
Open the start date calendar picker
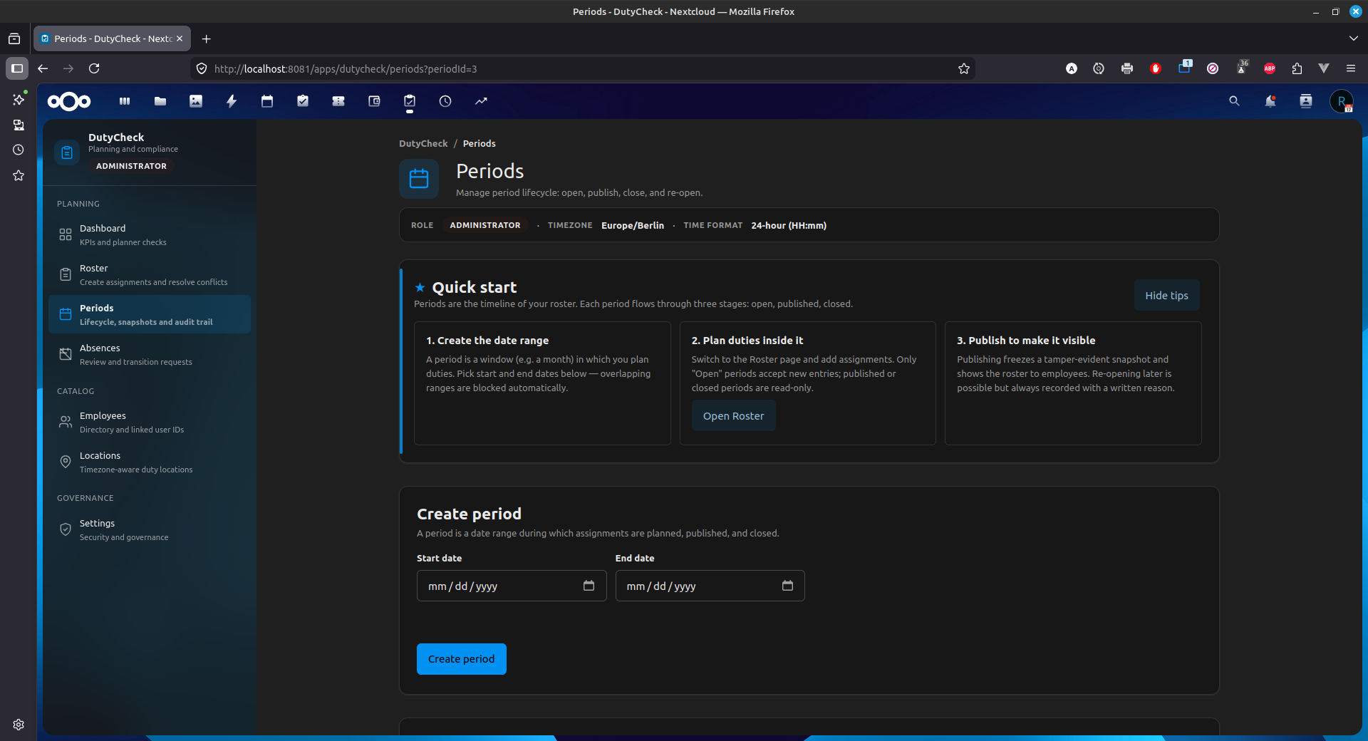589,586
